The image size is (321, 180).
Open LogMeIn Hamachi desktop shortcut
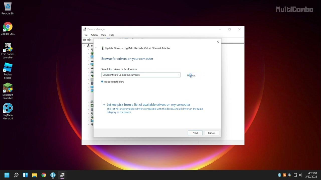8,111
